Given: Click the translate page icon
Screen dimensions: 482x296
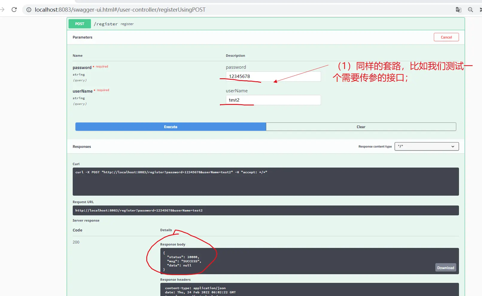Looking at the screenshot, I should [458, 10].
